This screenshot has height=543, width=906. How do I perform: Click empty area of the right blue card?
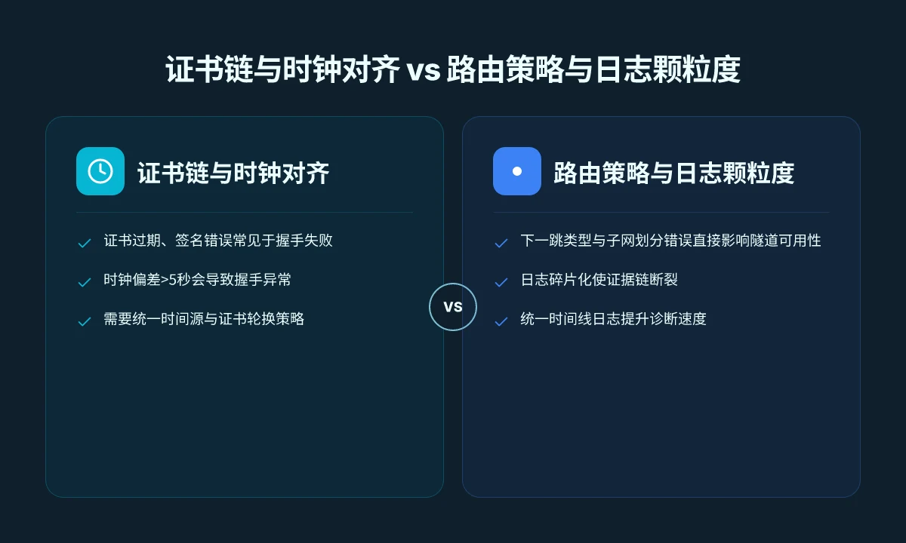[x=661, y=415]
